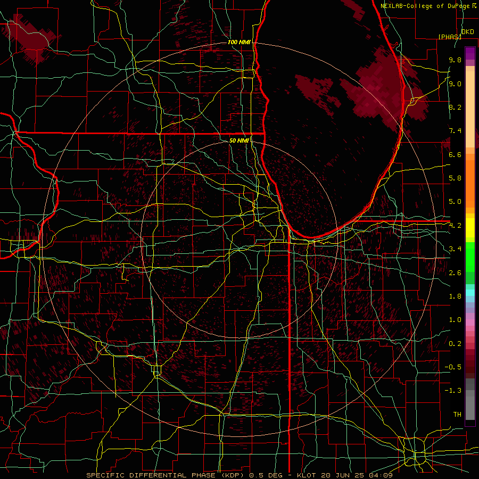Select the 9.8 value on the color scale
Screen dimensions: 479x479
tap(455, 60)
